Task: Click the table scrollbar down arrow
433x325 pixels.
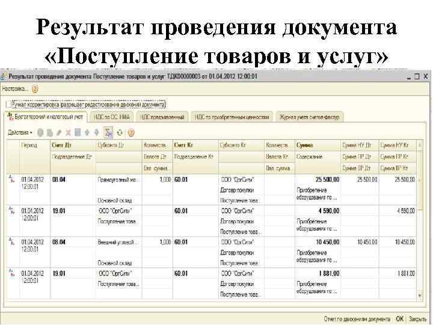Action: (x=420, y=296)
